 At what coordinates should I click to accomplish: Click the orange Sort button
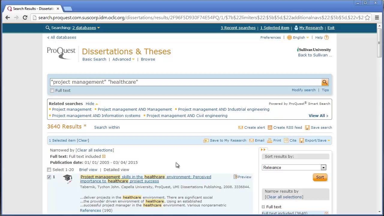pos(320,177)
